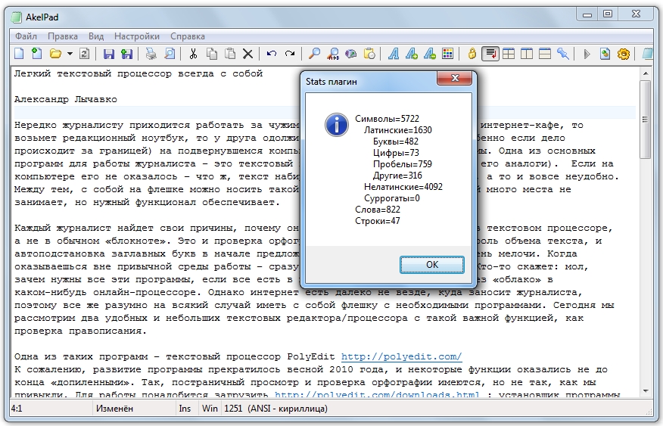
Task: Create a new blank document
Action: pos(19,54)
